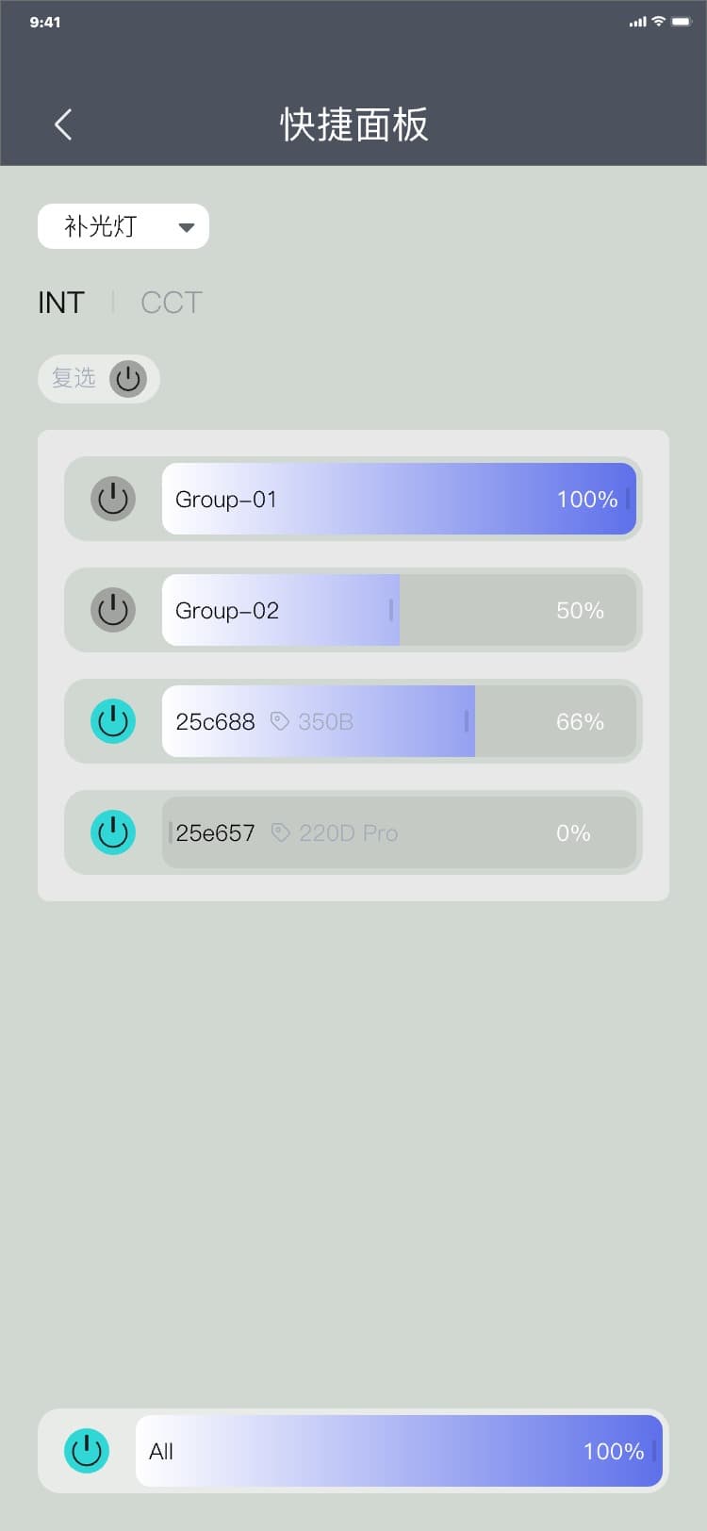This screenshot has width=707, height=1531.
Task: Turn off light 25c688 power
Action: [x=113, y=721]
